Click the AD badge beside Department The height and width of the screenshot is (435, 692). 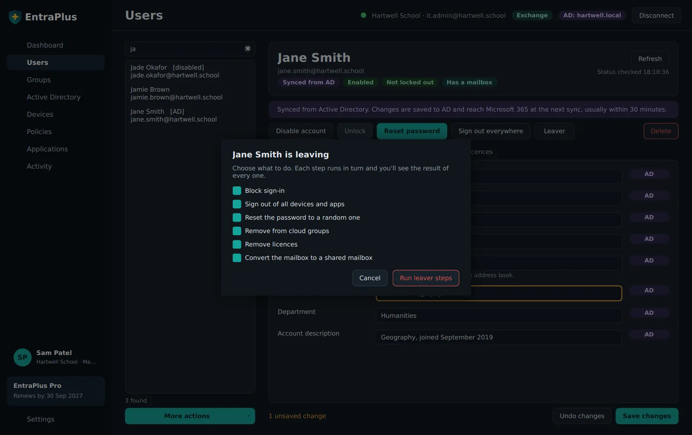649,313
